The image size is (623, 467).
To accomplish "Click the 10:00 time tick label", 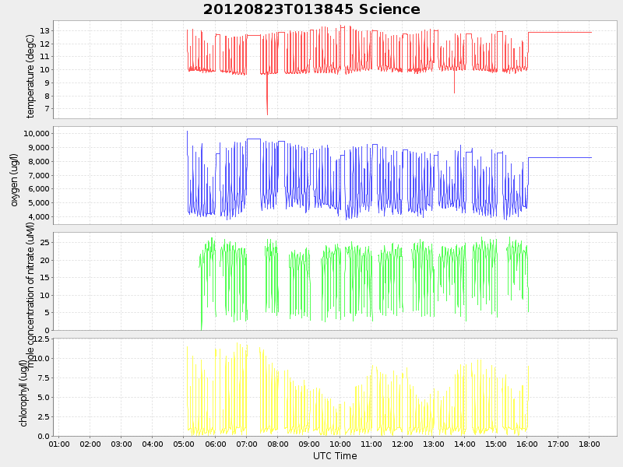I will coord(340,444).
